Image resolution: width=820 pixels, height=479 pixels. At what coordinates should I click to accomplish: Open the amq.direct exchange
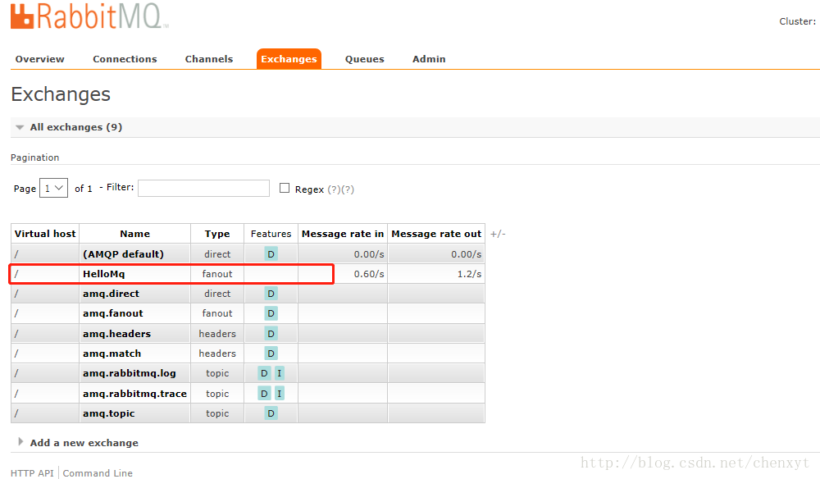pos(111,294)
